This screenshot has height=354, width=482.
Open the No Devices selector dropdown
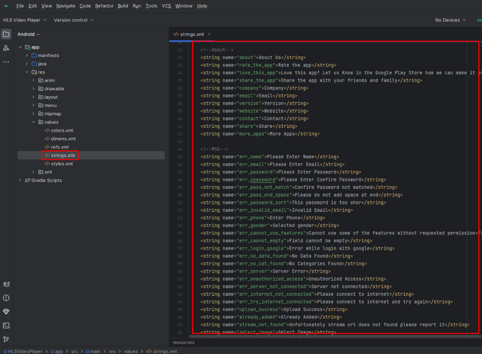point(450,20)
